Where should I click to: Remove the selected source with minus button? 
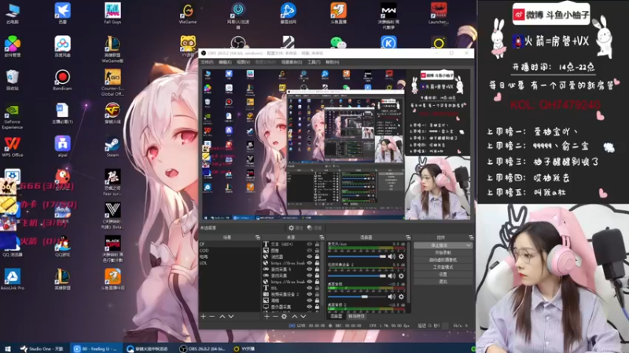pyautogui.click(x=275, y=317)
